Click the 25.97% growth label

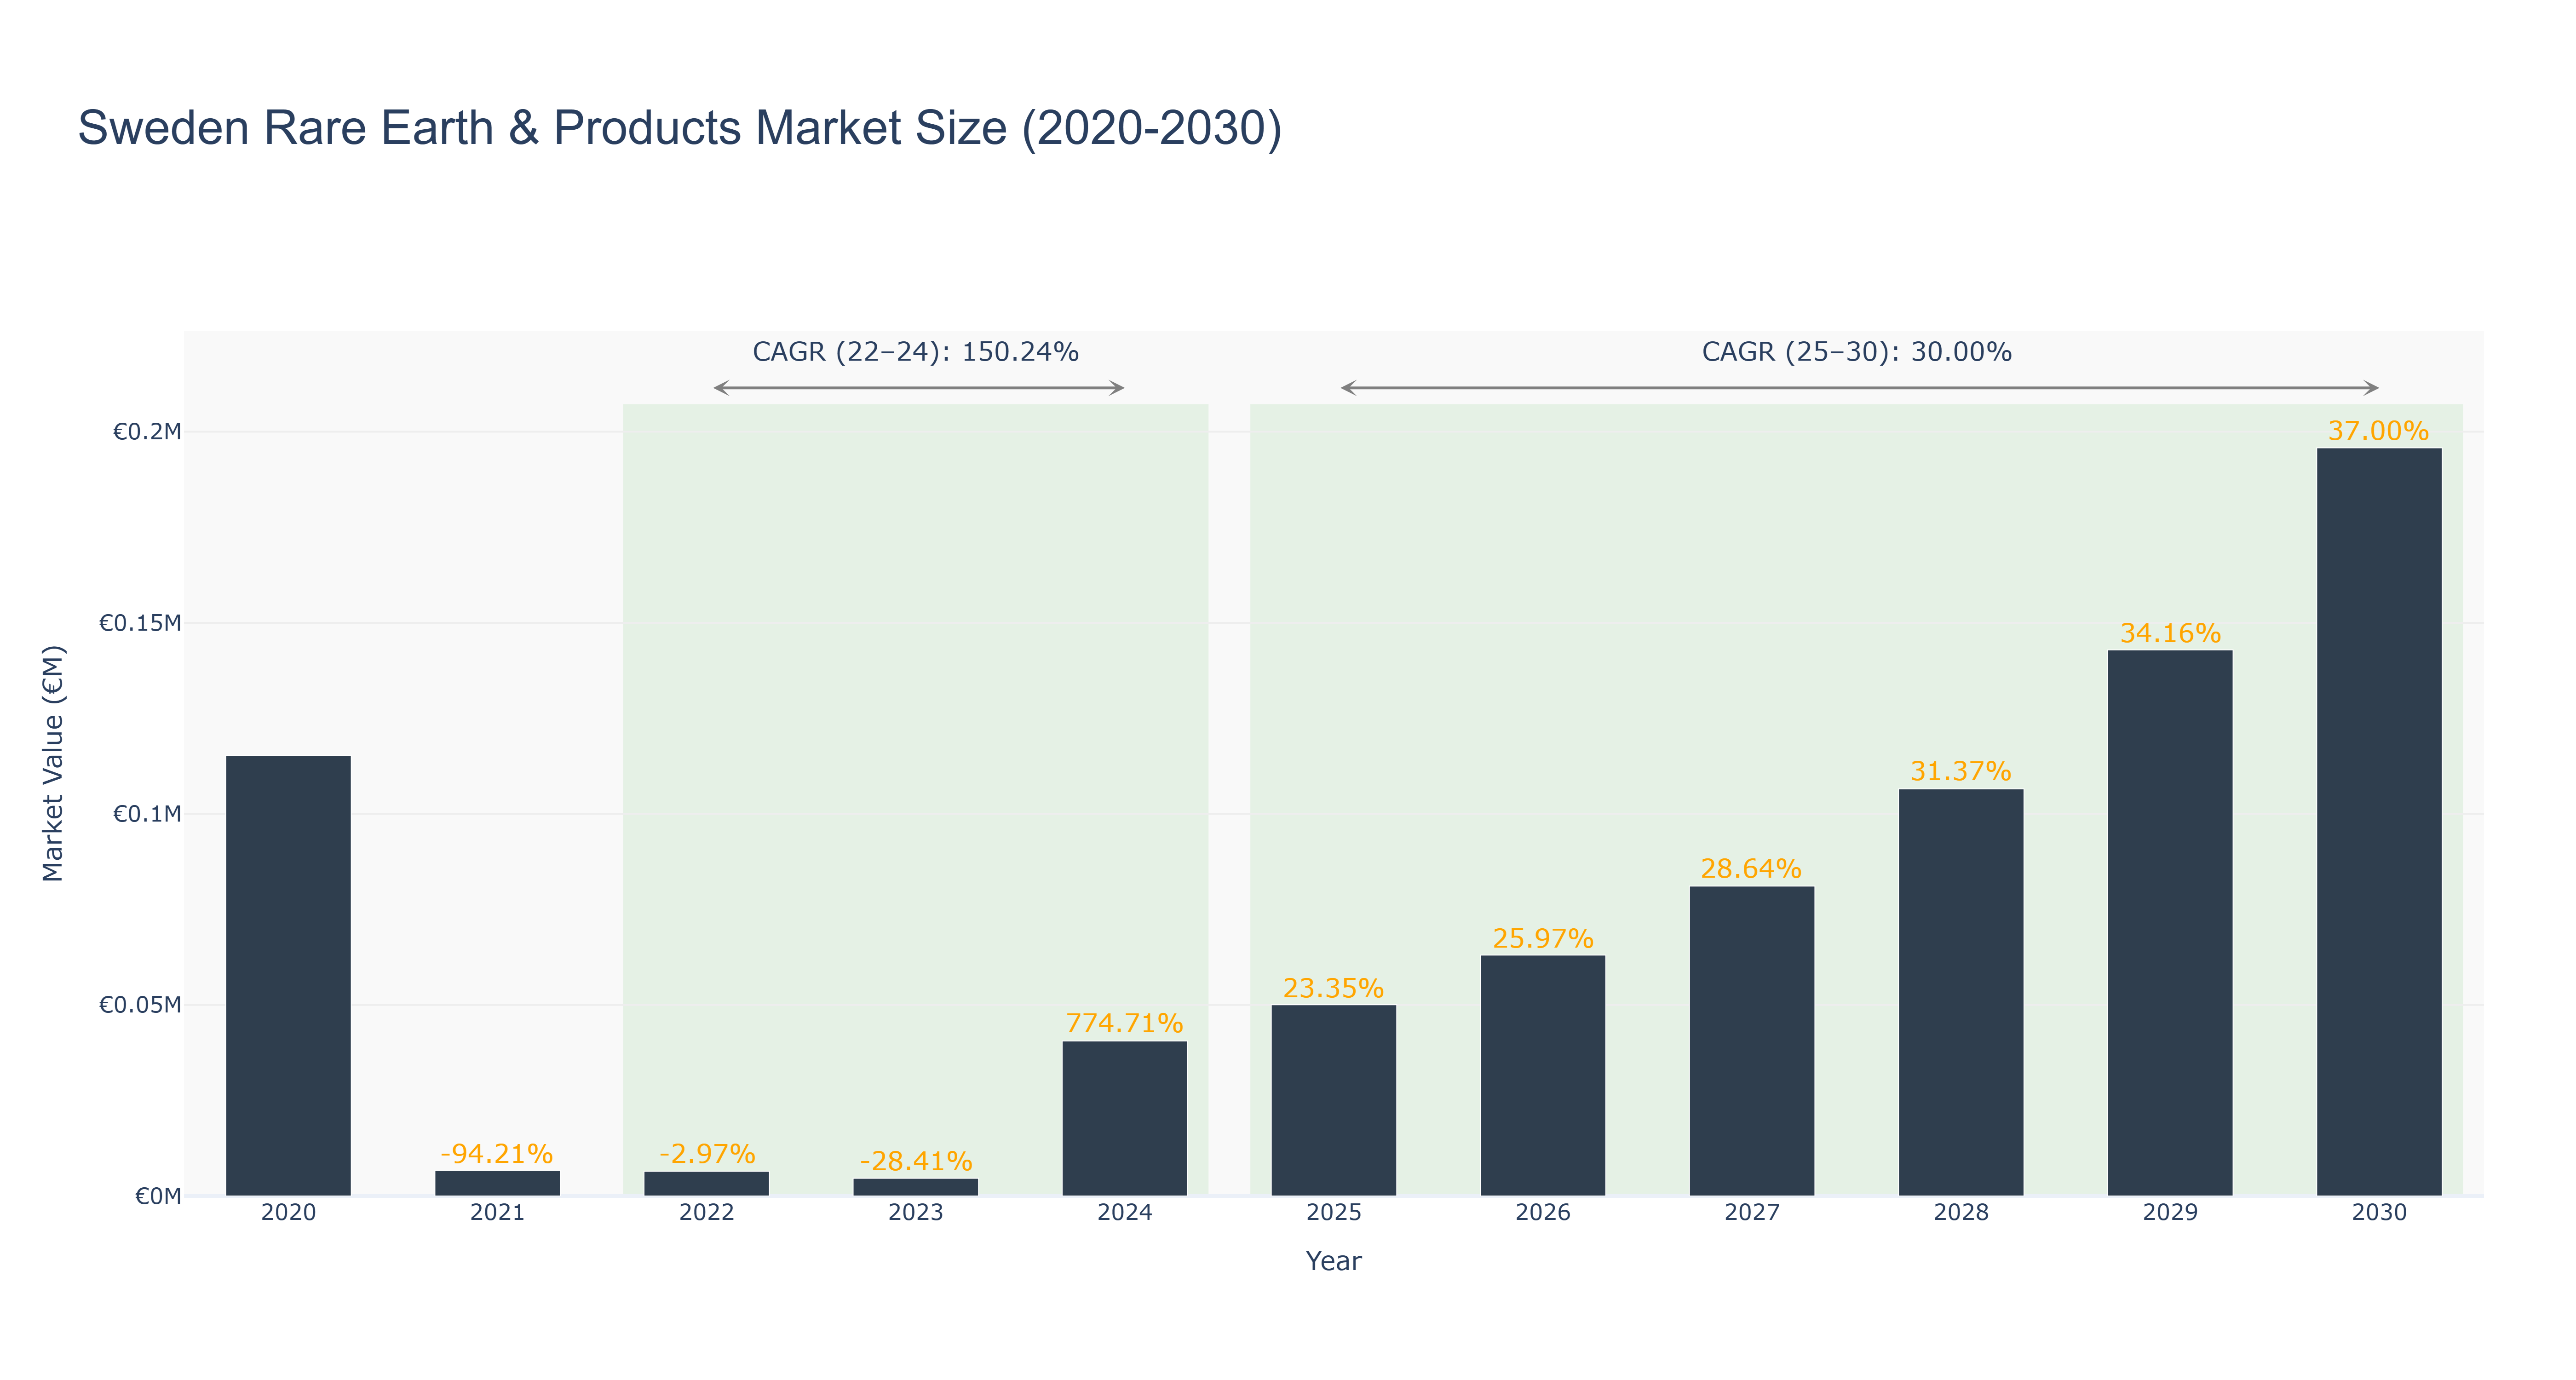tap(1543, 938)
